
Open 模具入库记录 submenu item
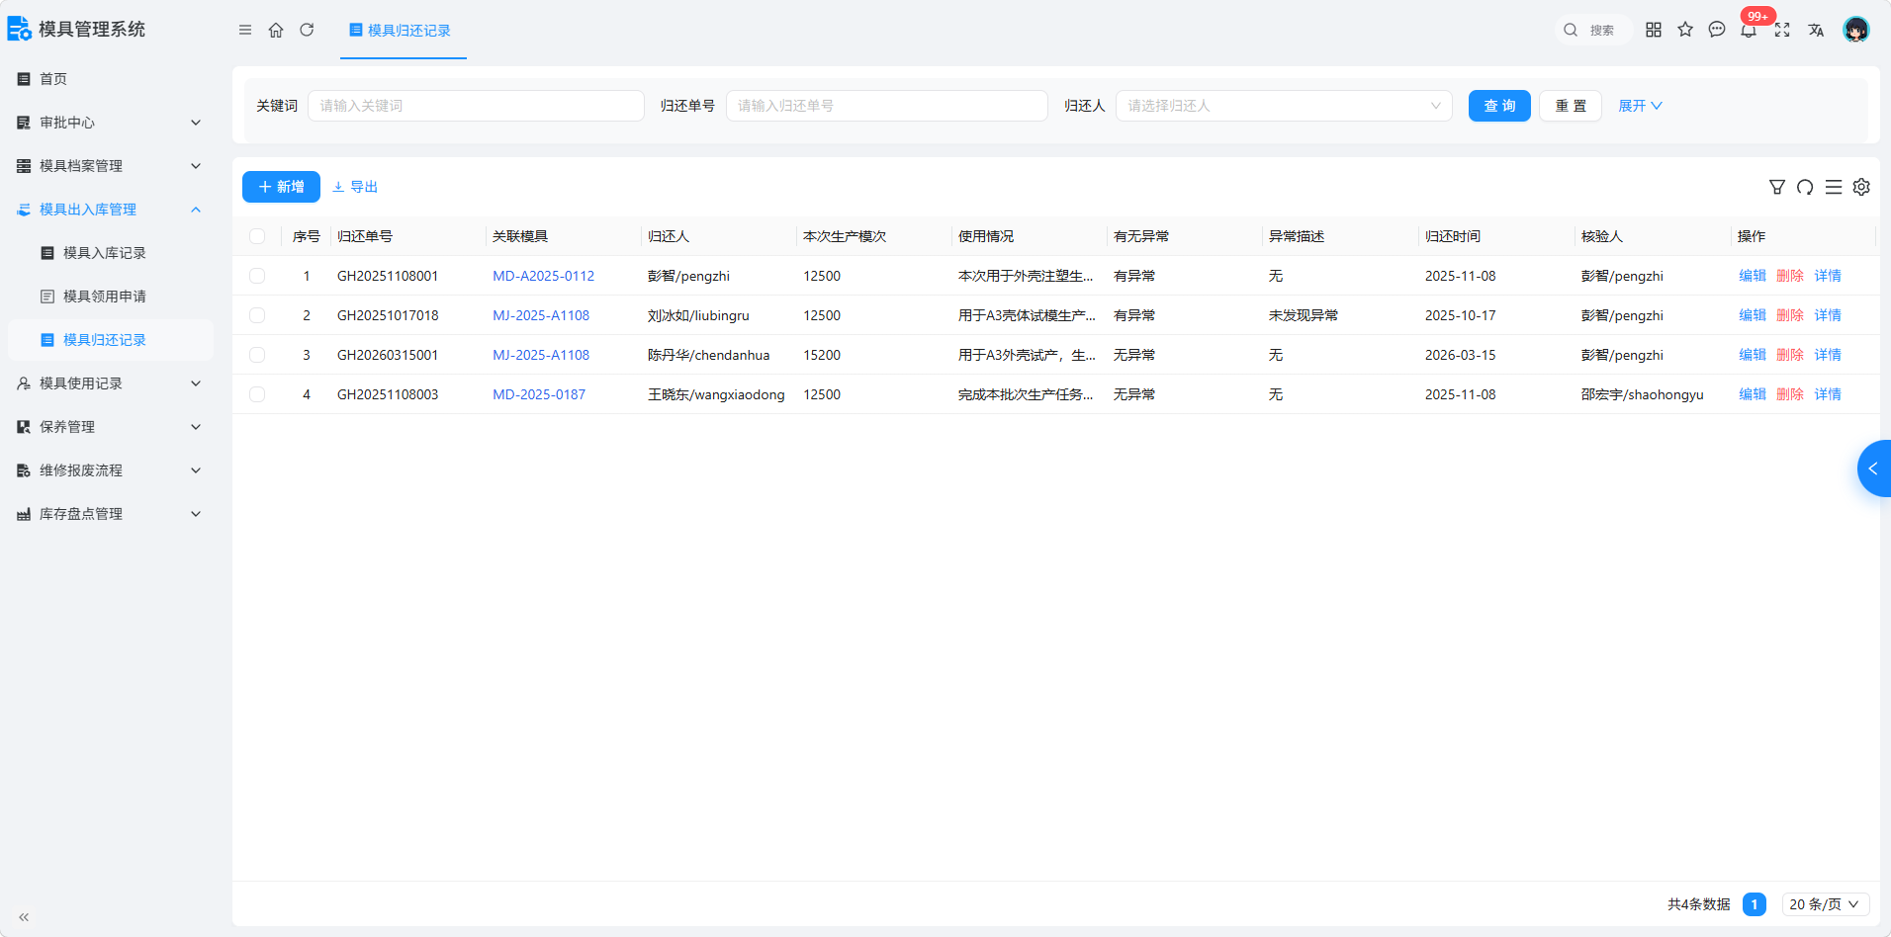click(x=109, y=253)
